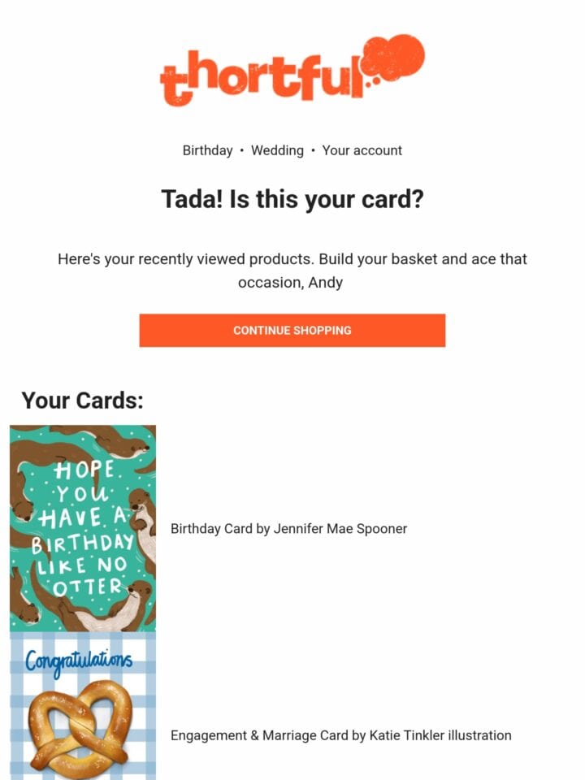Click the orange thought bubble icon

pos(394,58)
